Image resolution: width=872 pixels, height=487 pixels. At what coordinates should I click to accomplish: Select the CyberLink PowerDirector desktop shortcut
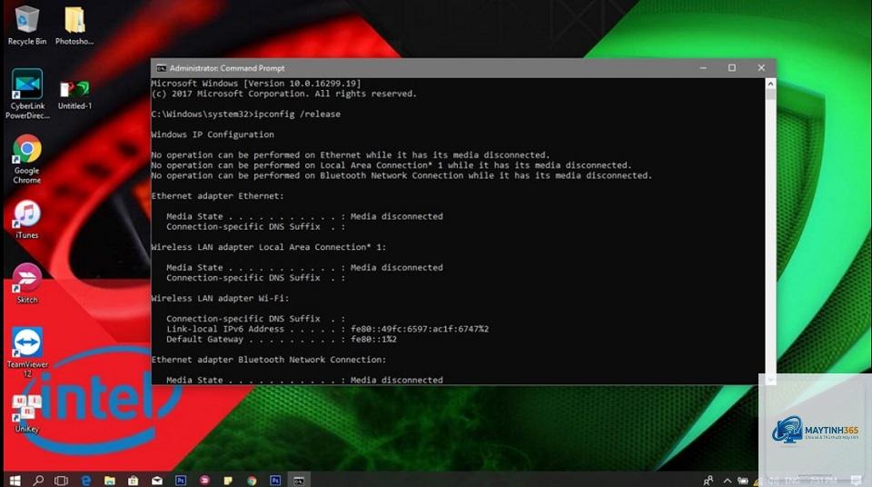(27, 94)
